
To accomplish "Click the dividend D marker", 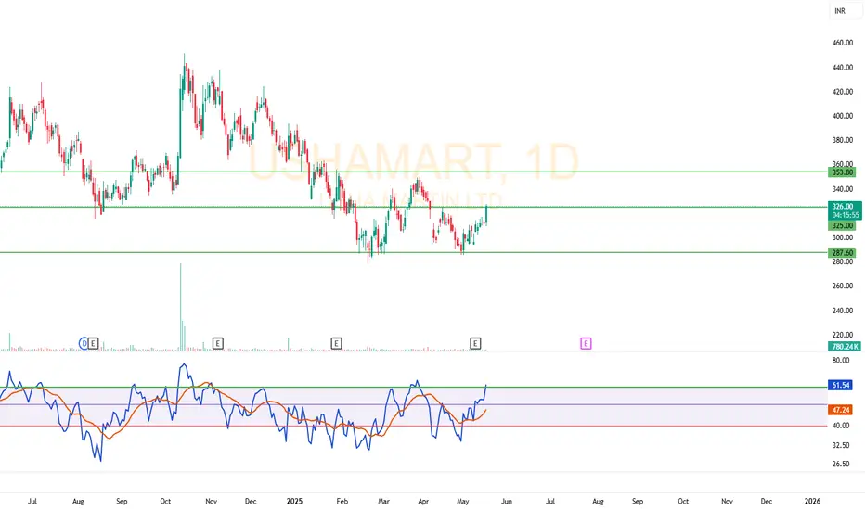I will (x=84, y=343).
